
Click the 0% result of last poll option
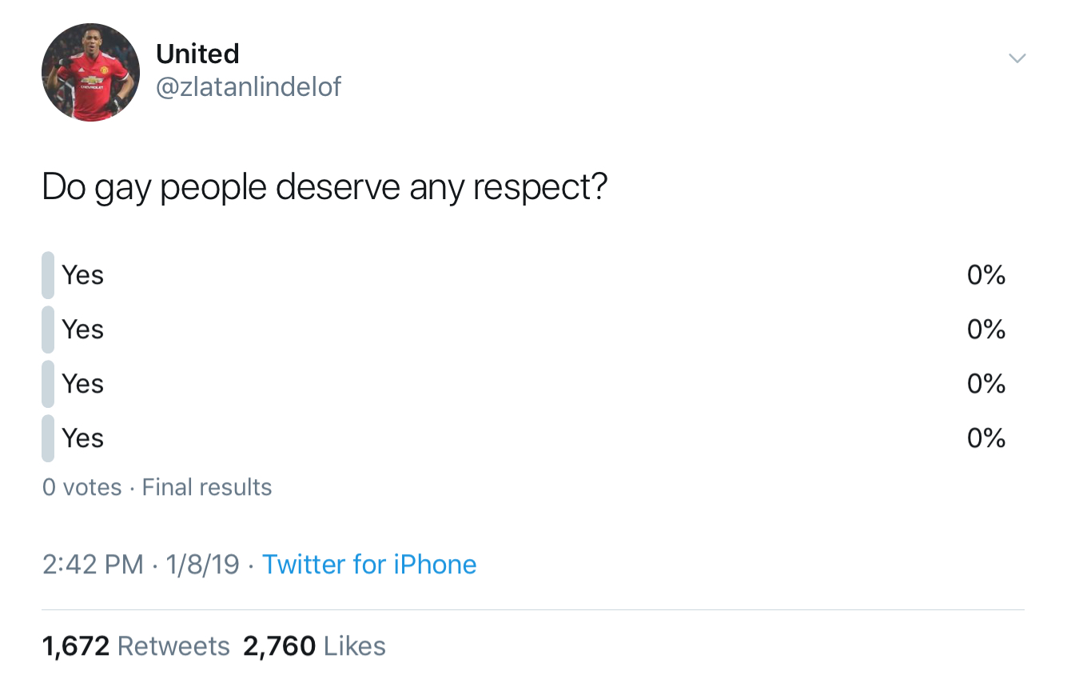click(985, 438)
